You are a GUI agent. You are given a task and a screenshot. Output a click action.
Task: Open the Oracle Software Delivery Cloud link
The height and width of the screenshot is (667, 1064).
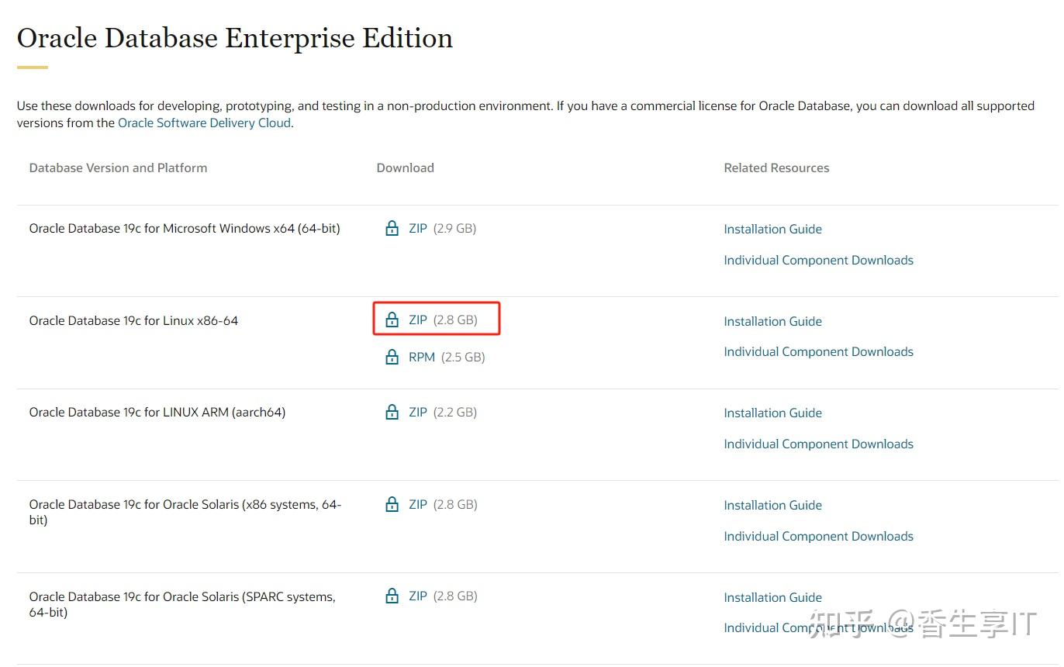click(x=204, y=123)
